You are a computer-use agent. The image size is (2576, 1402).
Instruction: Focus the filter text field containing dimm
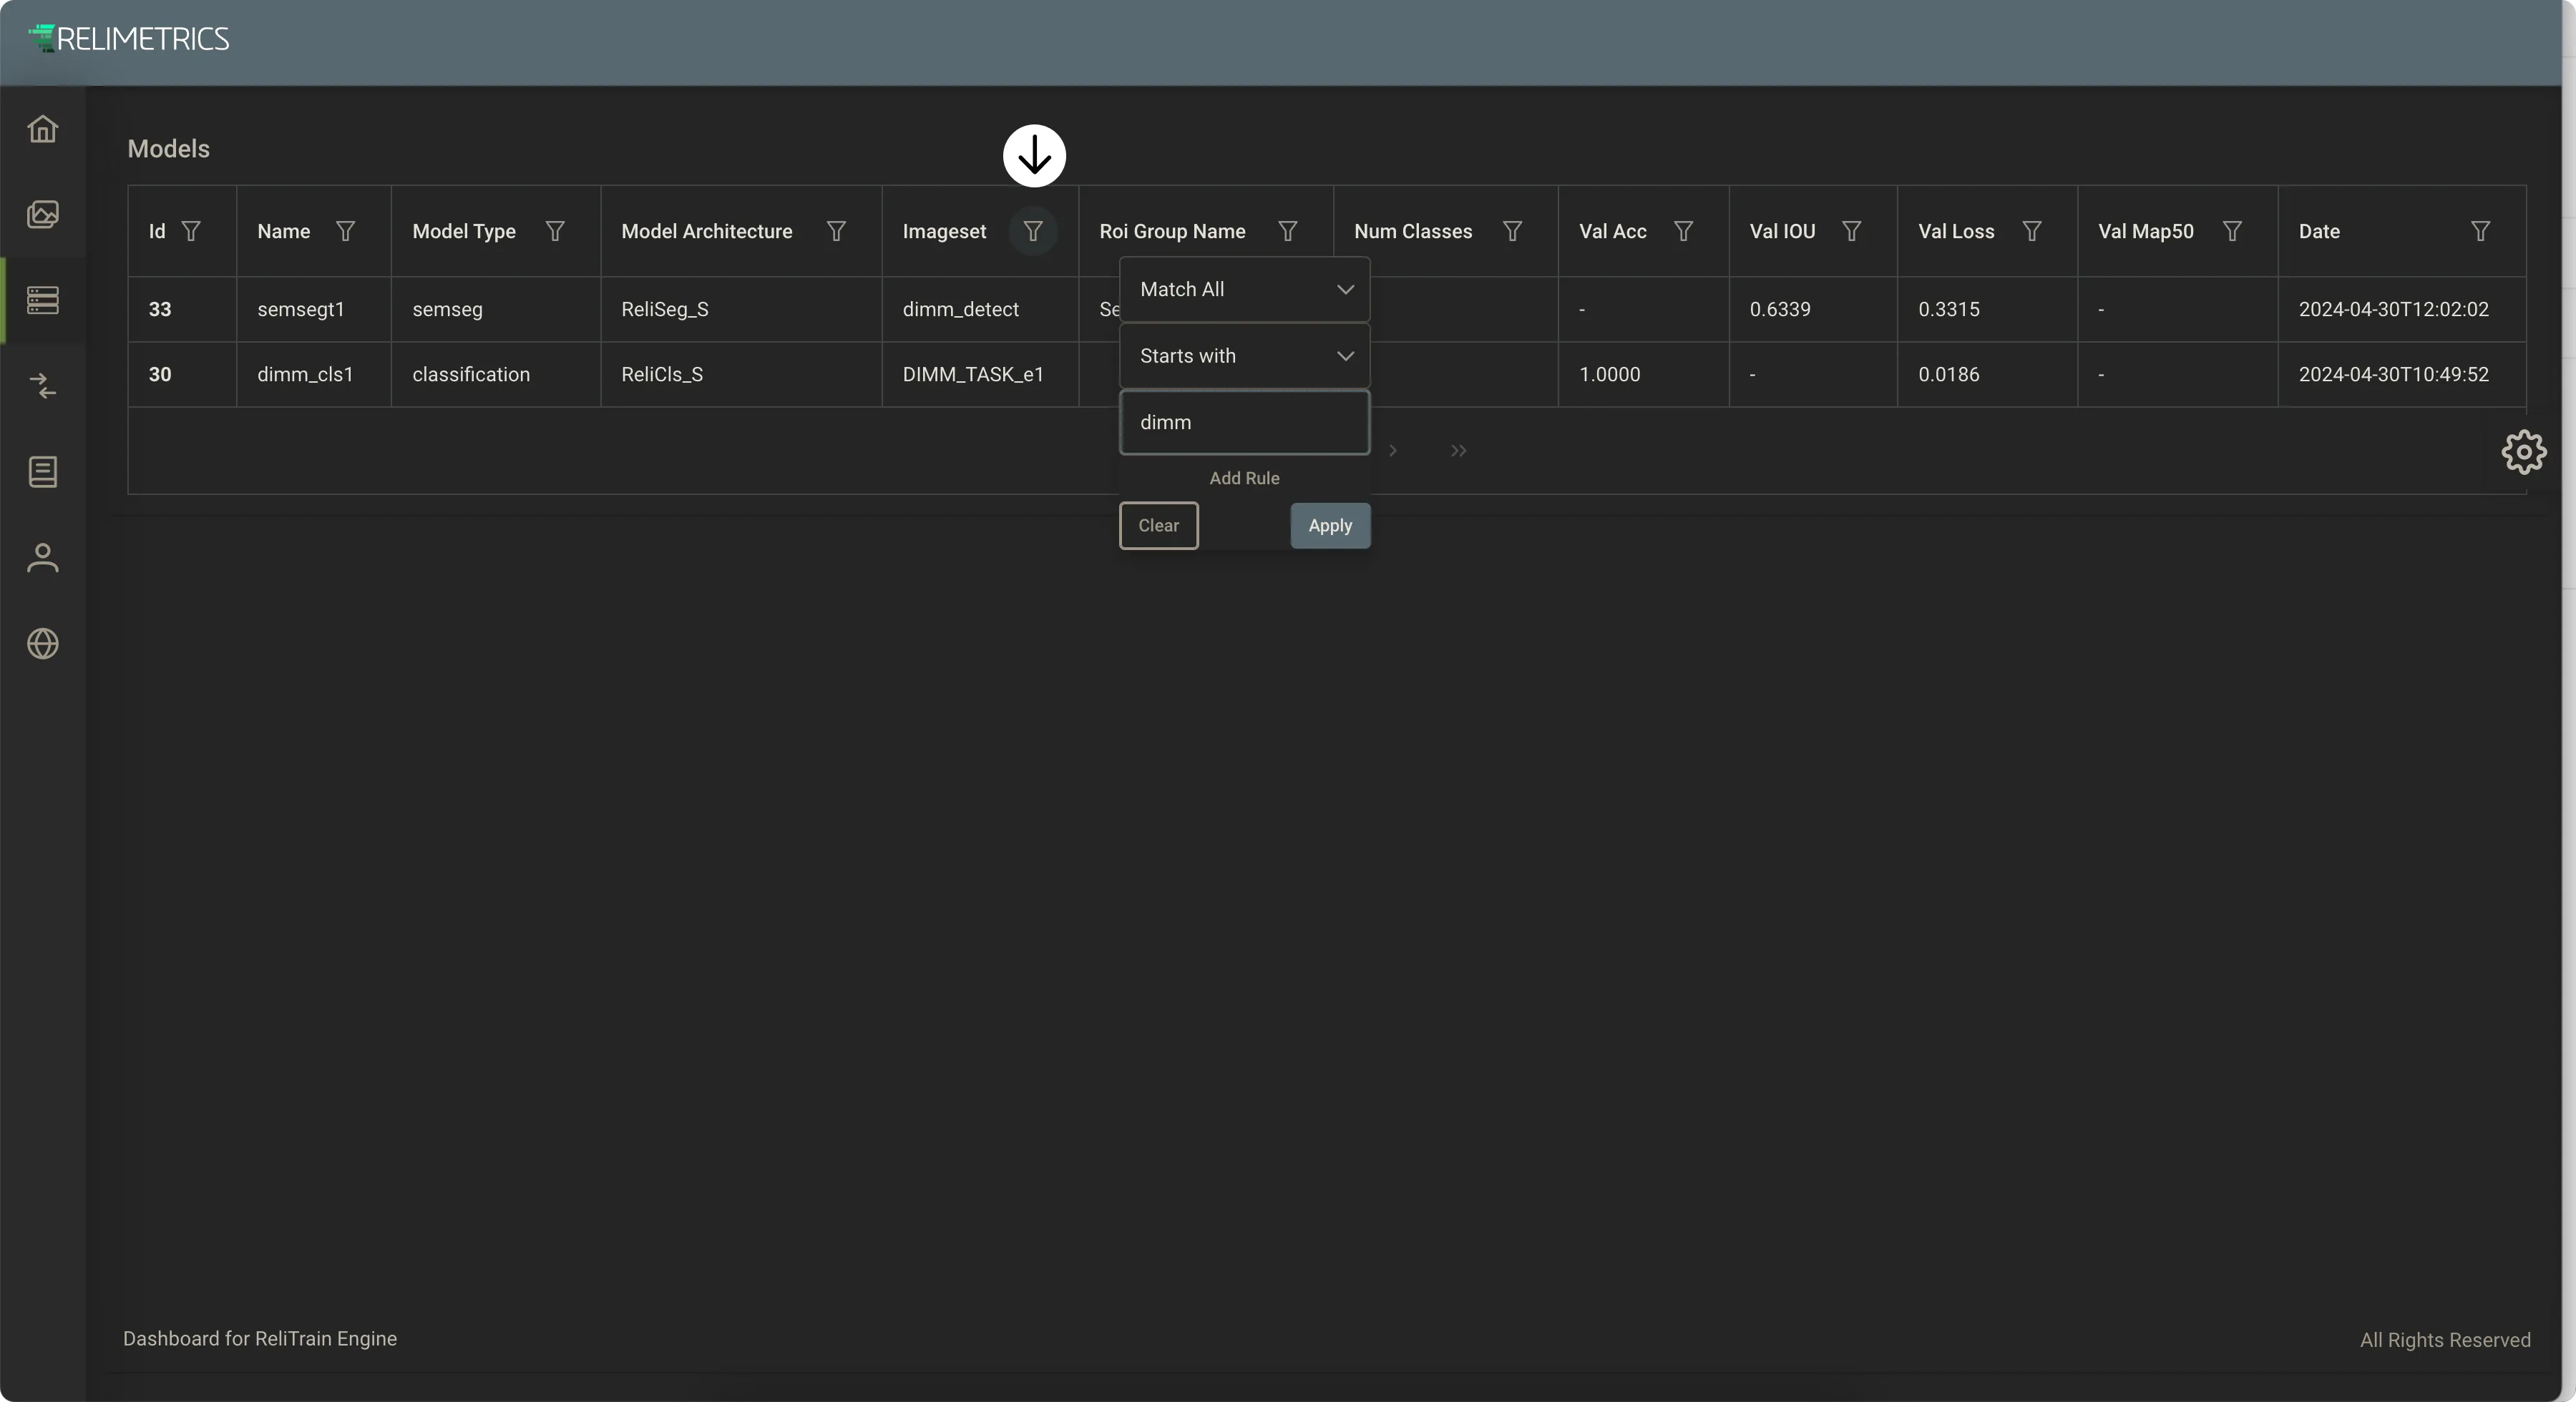(x=1244, y=422)
